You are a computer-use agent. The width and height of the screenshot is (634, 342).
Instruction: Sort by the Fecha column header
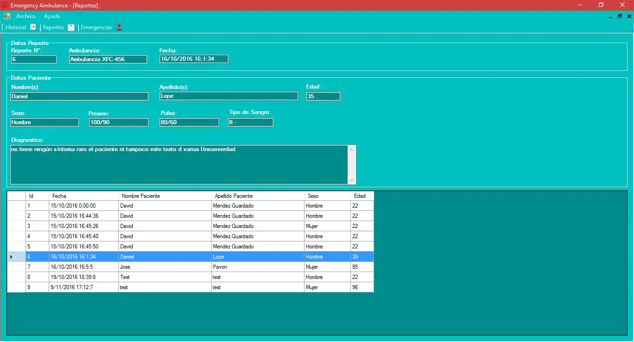[x=84, y=196]
